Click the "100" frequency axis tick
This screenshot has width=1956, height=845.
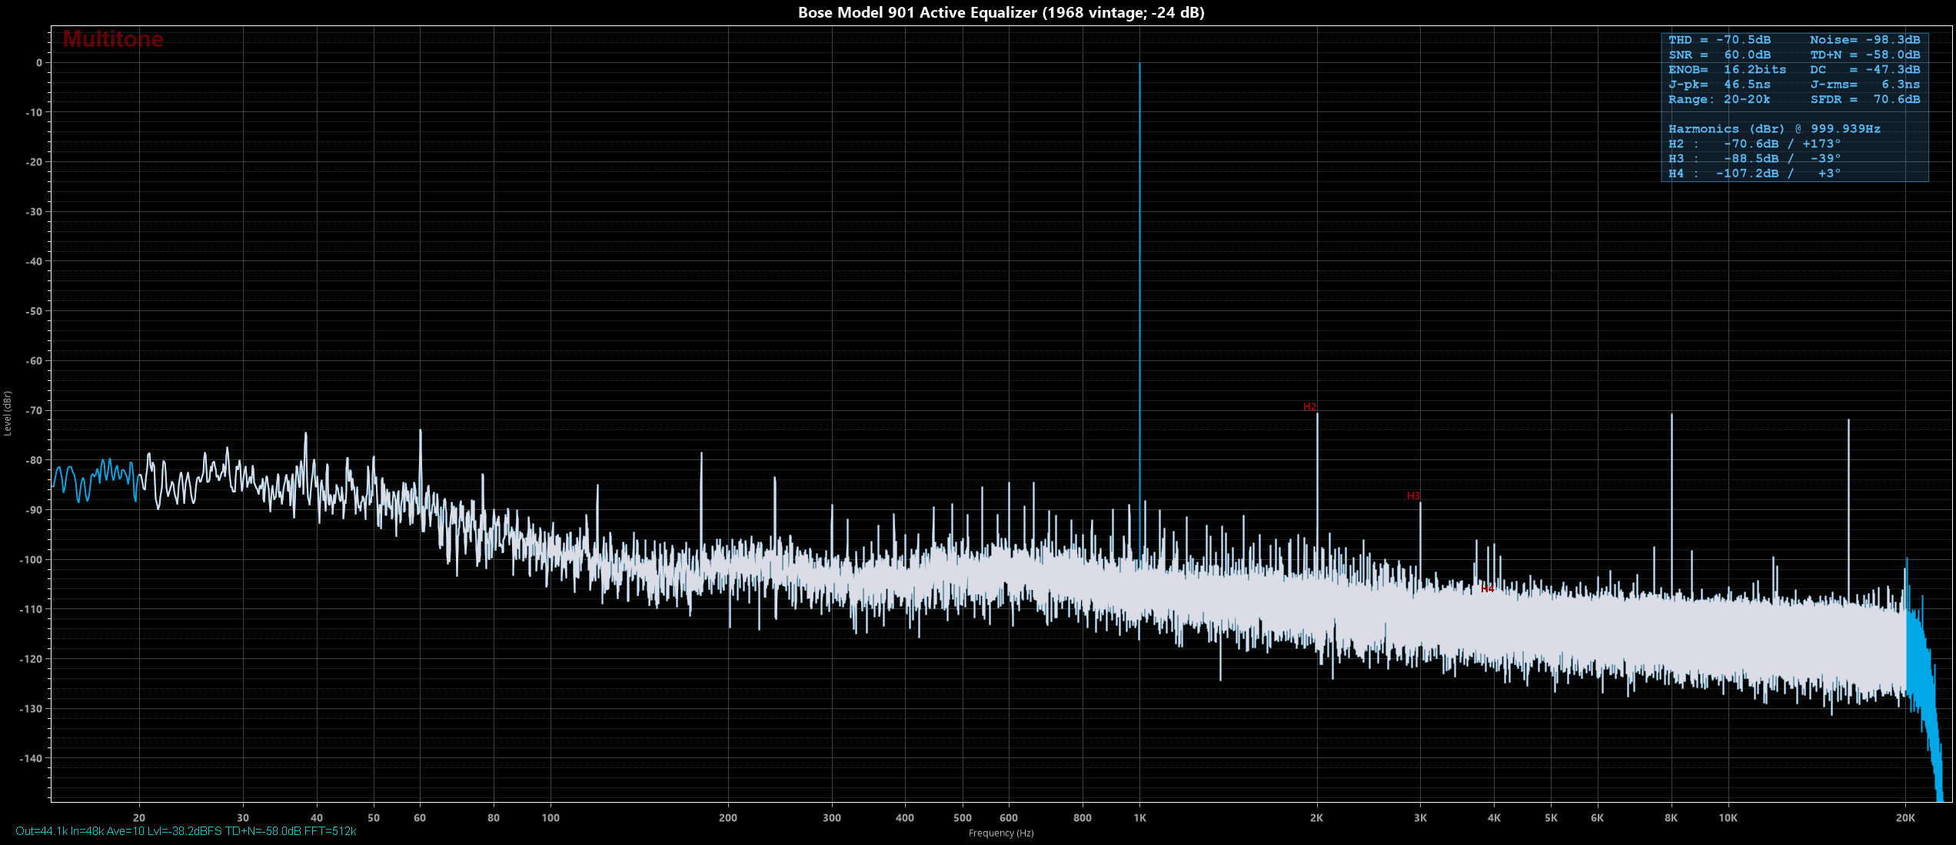(551, 818)
